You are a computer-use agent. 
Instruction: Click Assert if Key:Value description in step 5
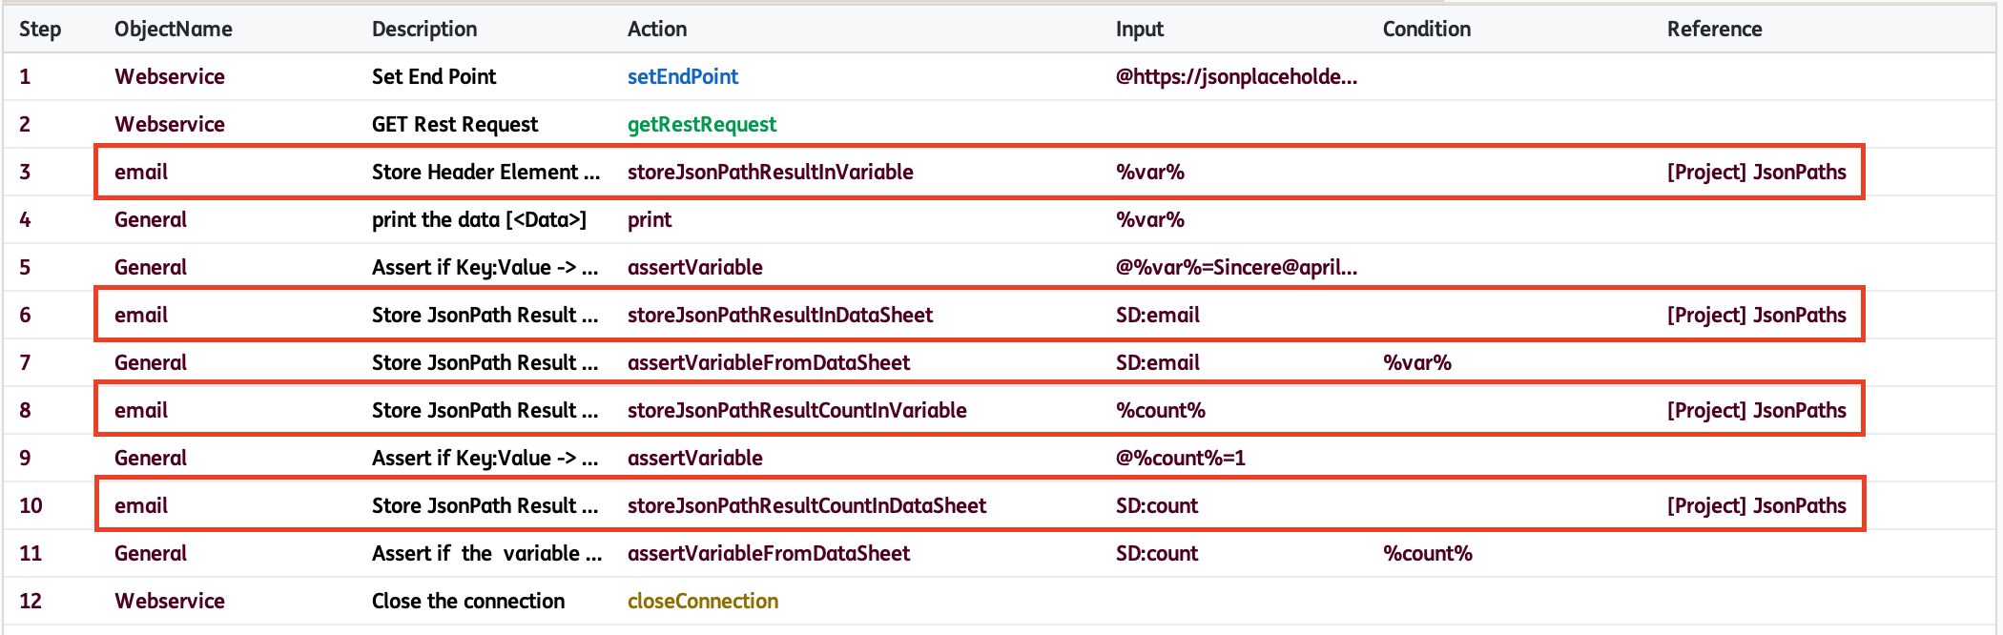[485, 267]
